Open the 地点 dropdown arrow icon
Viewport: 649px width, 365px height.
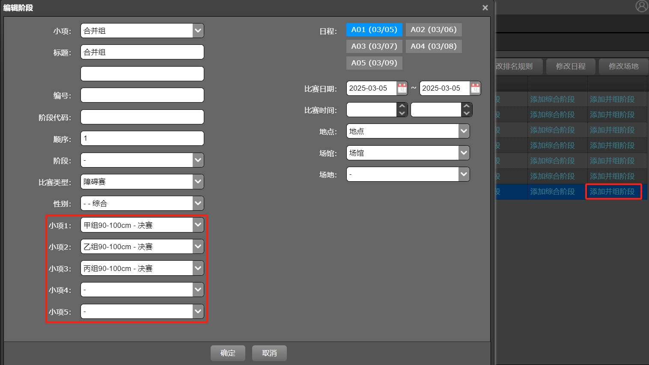pyautogui.click(x=464, y=131)
